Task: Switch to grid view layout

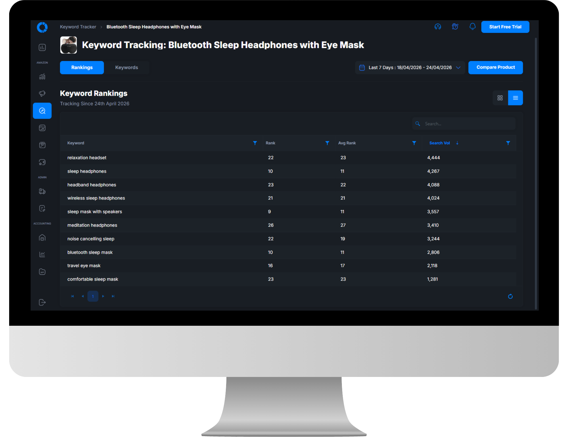Action: [500, 98]
